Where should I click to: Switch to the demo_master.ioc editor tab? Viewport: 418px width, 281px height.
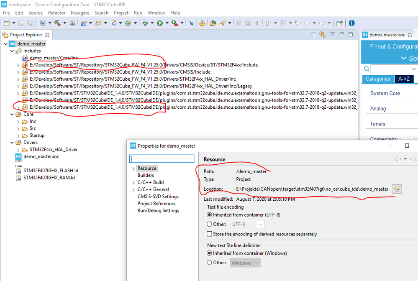pos(387,35)
